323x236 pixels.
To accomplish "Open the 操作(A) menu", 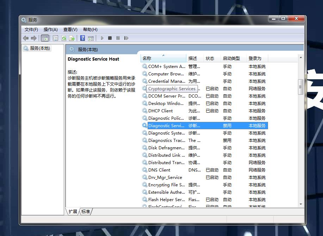I will pyautogui.click(x=50, y=30).
